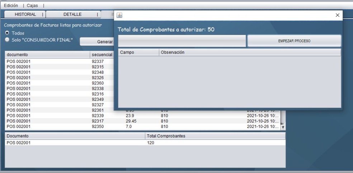Select the row with secuencial 92350
This screenshot has height=173, width=353.
[57, 127]
